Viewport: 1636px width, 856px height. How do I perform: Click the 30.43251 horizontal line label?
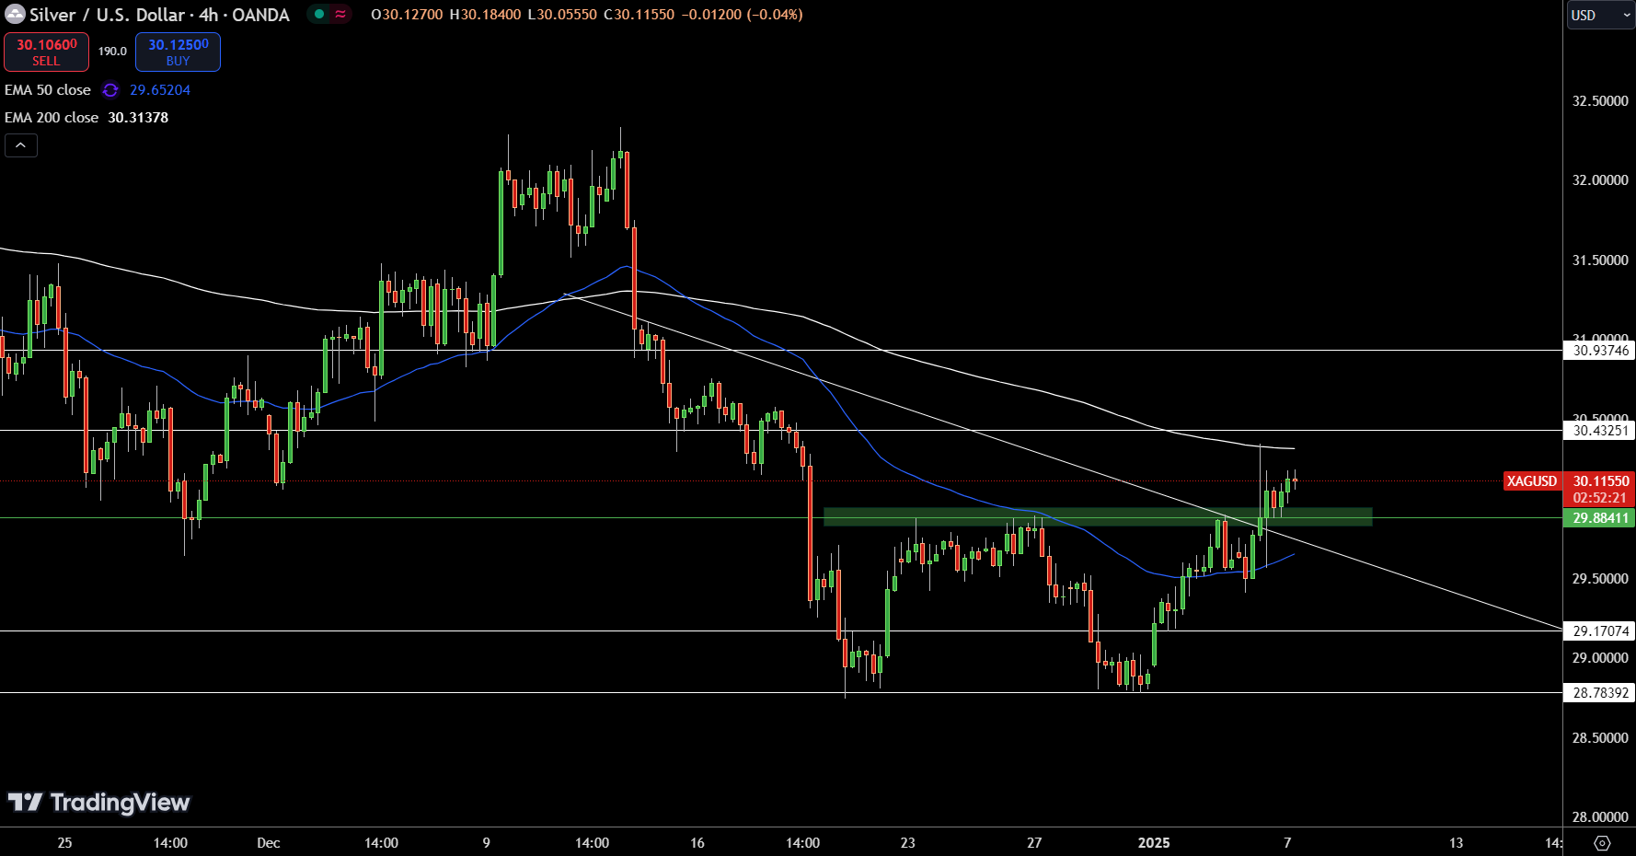point(1600,431)
